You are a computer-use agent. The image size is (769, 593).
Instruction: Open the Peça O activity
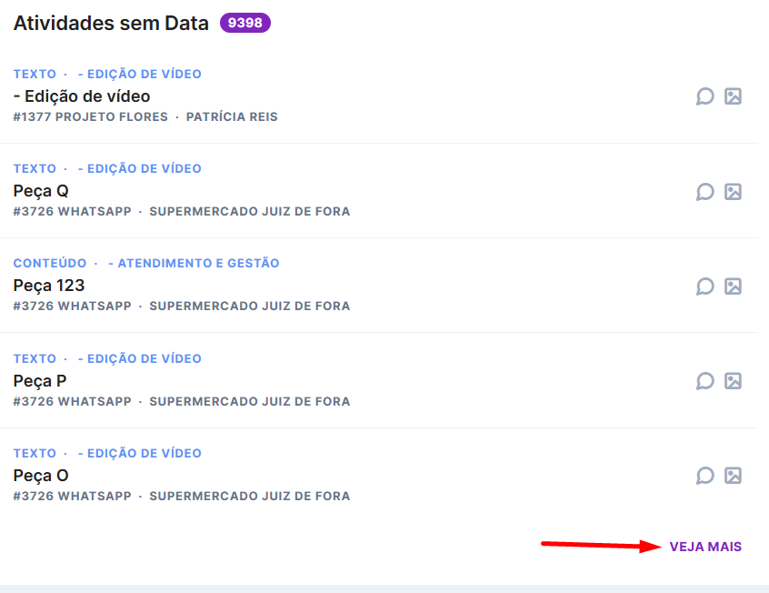click(x=41, y=475)
